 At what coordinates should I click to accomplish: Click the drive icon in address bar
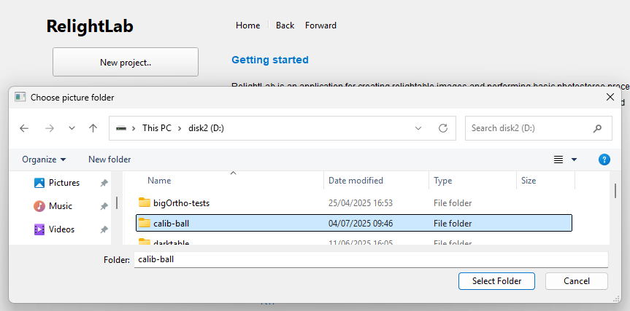click(x=121, y=128)
